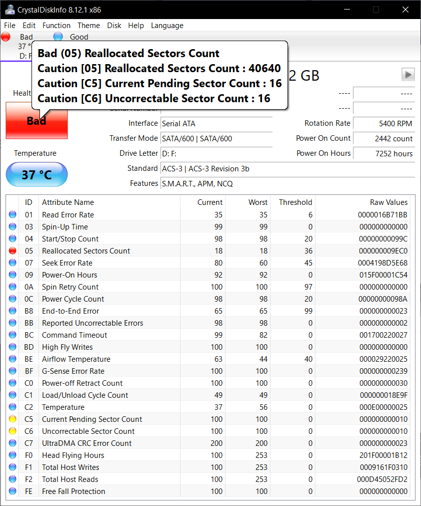
Task: Open the Disk menu
Action: click(x=114, y=26)
